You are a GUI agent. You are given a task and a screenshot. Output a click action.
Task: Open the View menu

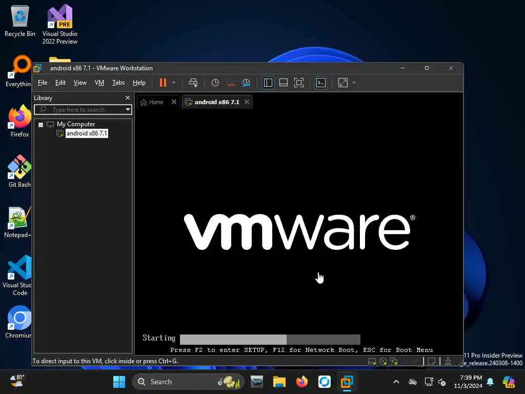click(80, 83)
